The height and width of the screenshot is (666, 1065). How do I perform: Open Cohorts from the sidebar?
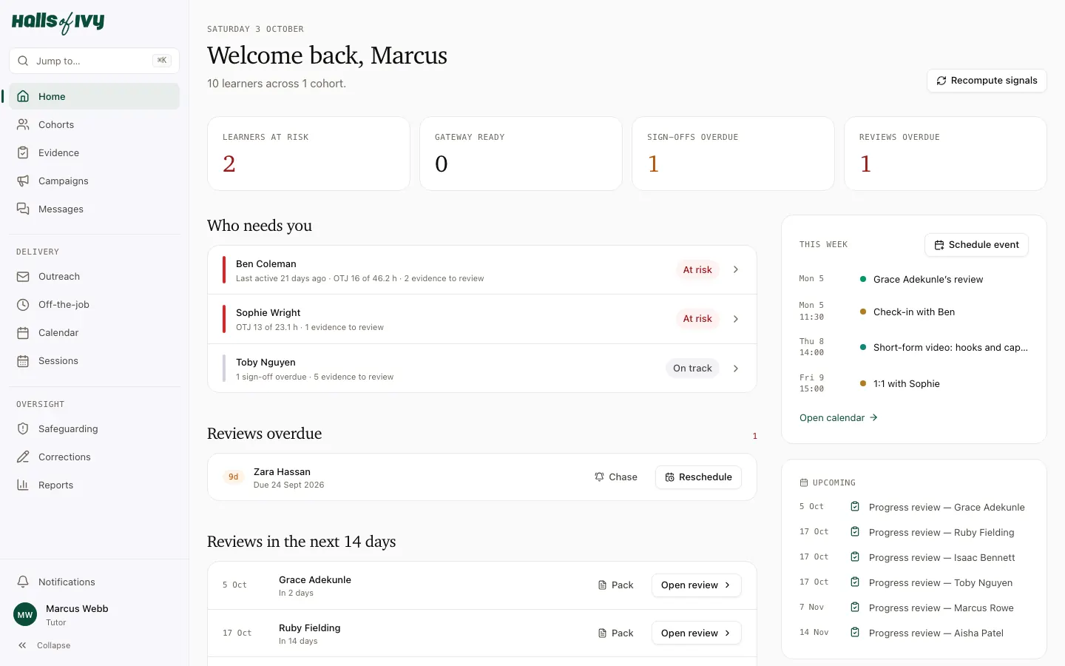[94, 124]
